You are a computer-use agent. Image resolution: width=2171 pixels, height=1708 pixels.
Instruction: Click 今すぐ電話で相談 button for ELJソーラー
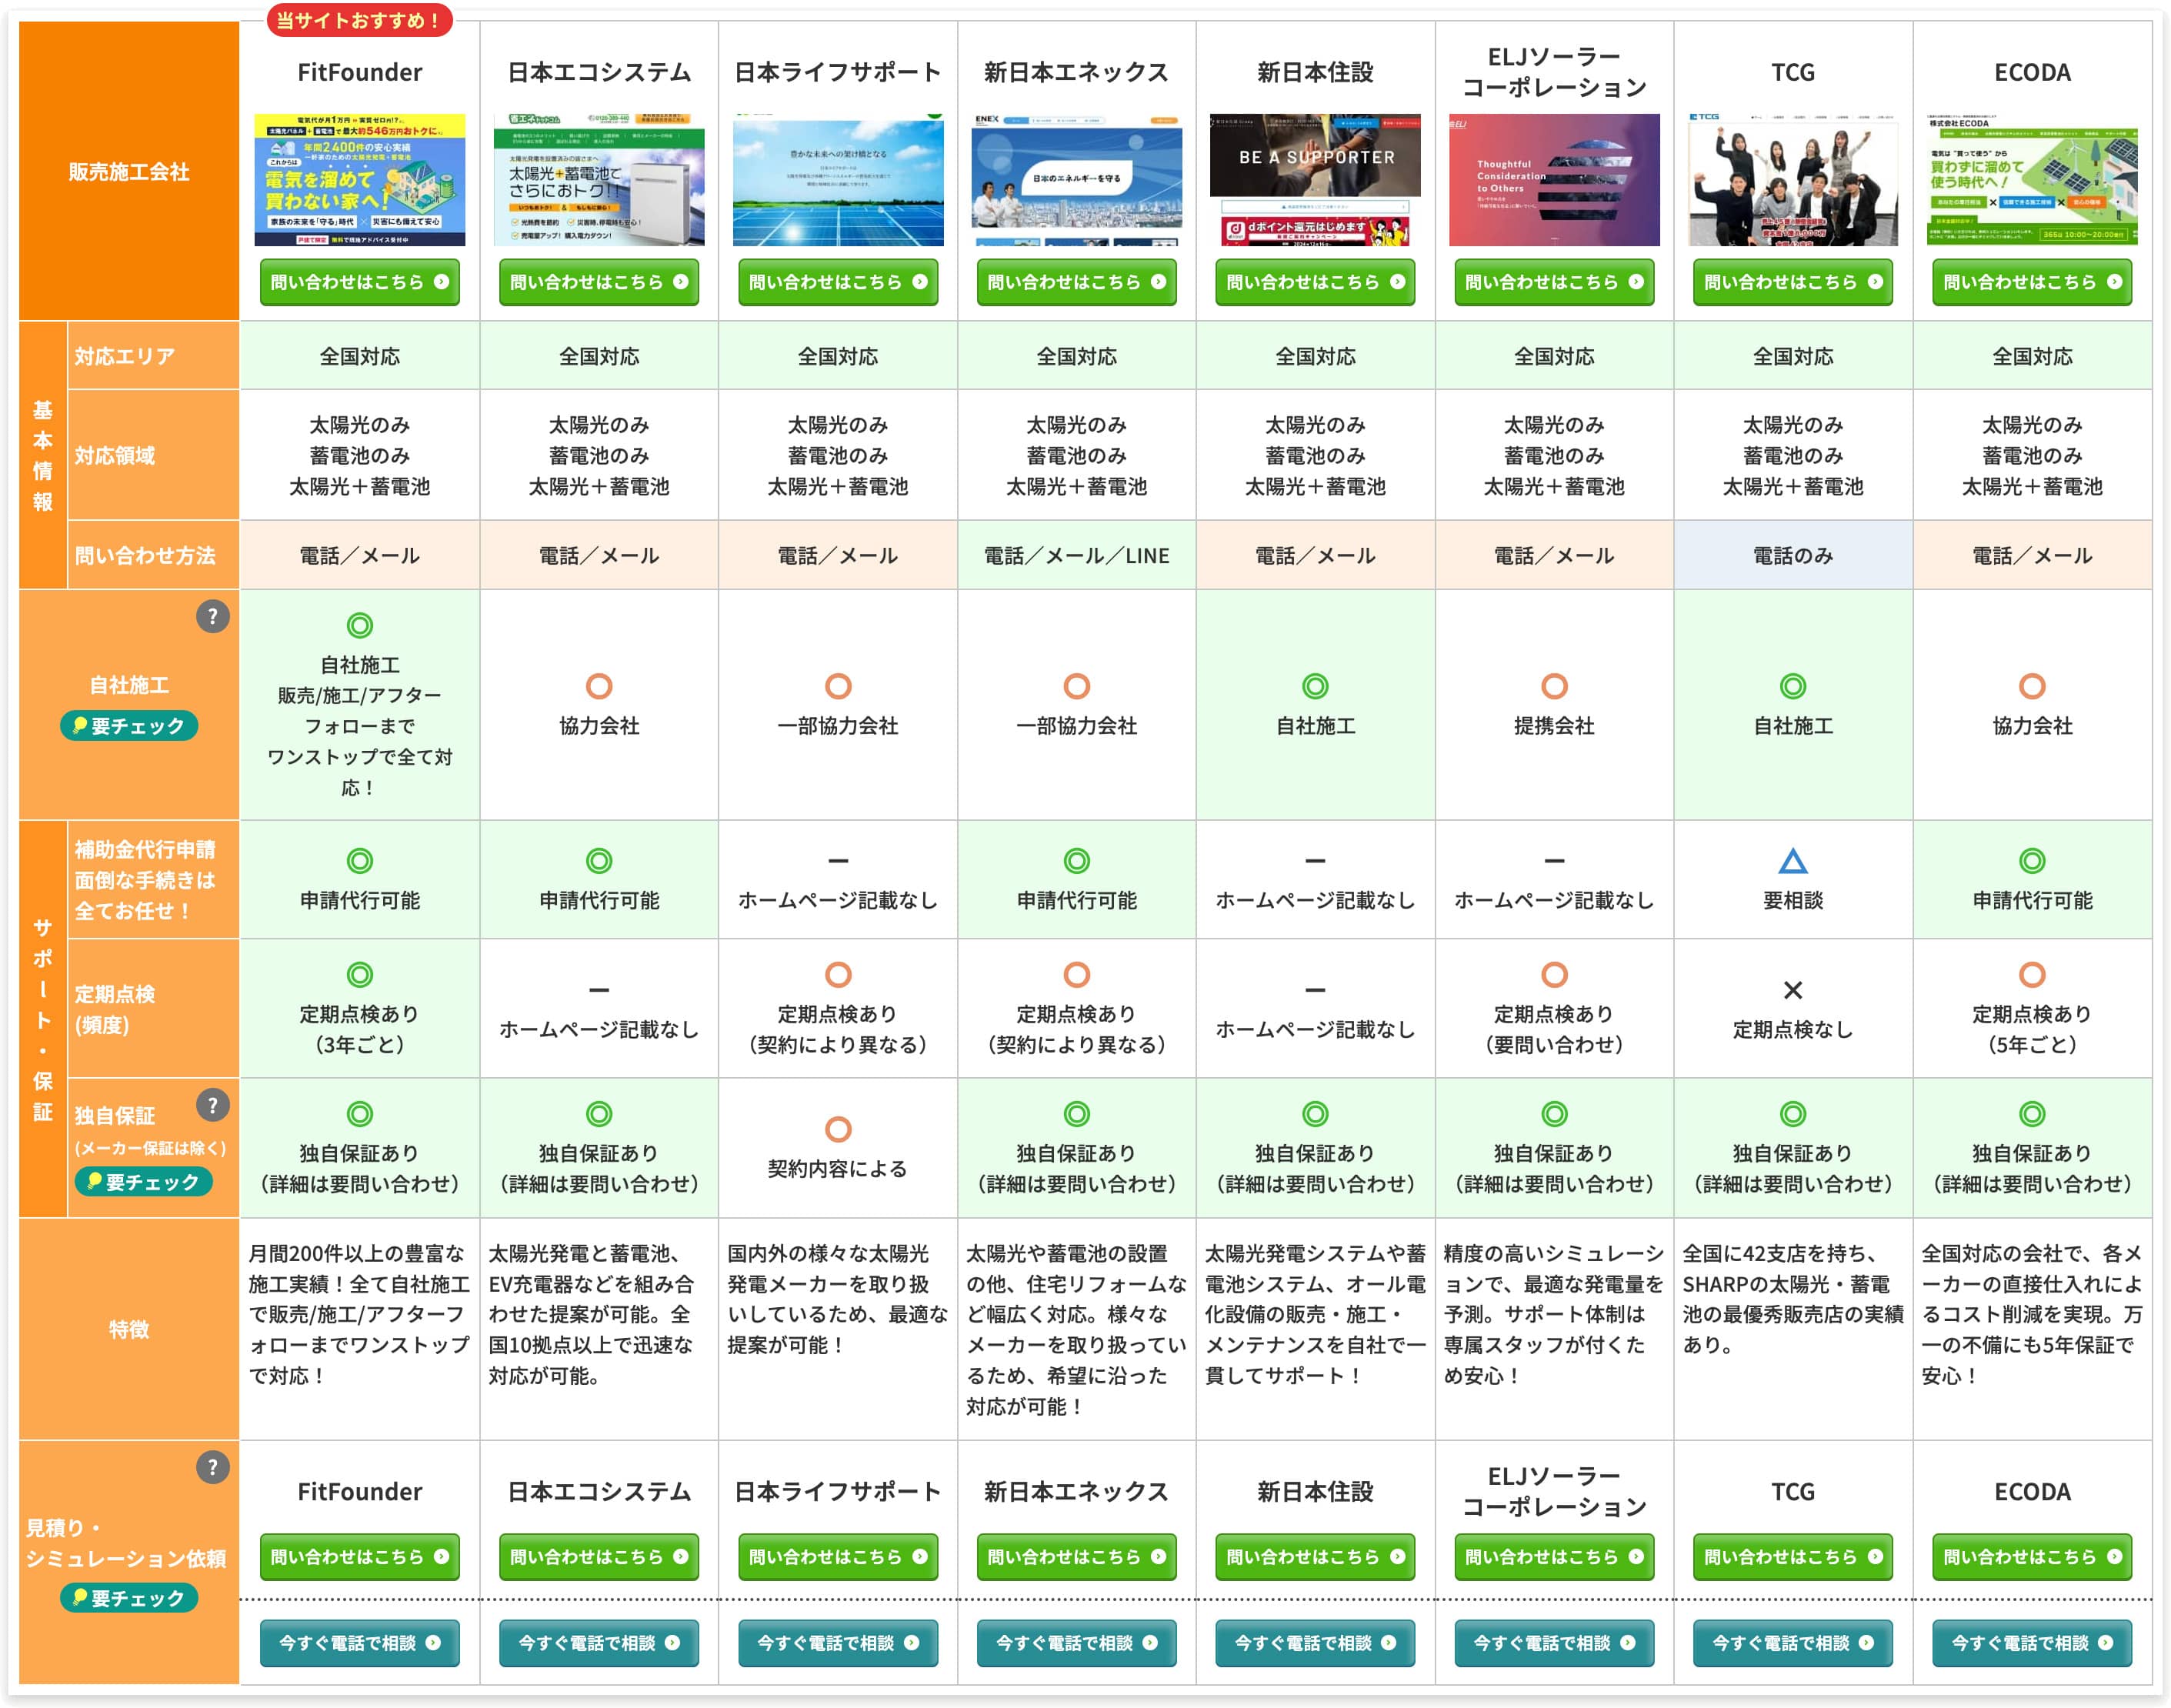point(1554,1643)
